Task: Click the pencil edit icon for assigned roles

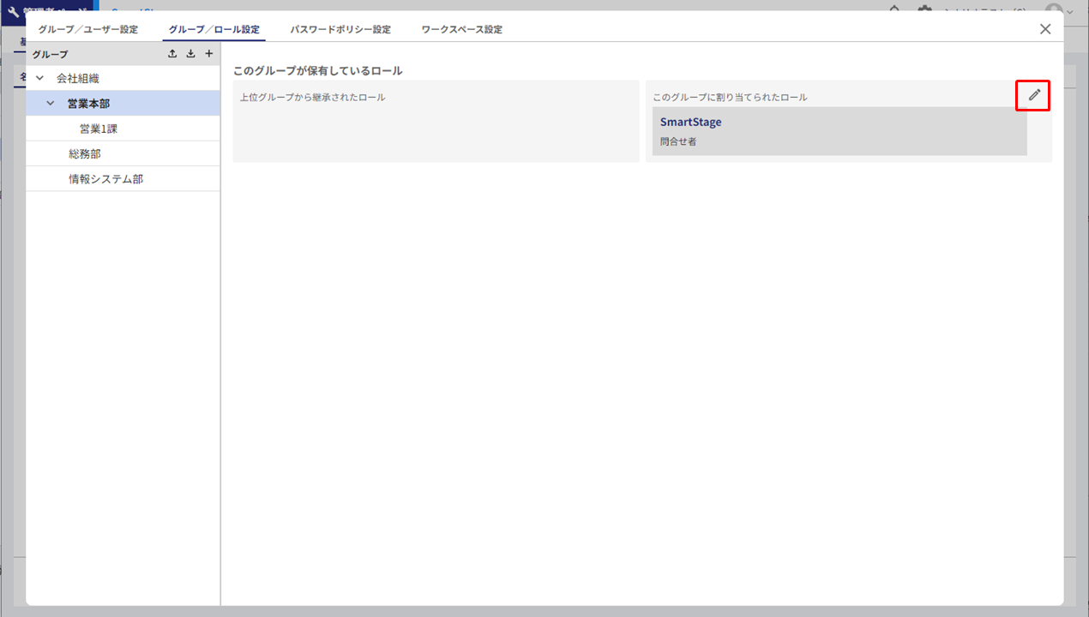Action: click(1033, 95)
